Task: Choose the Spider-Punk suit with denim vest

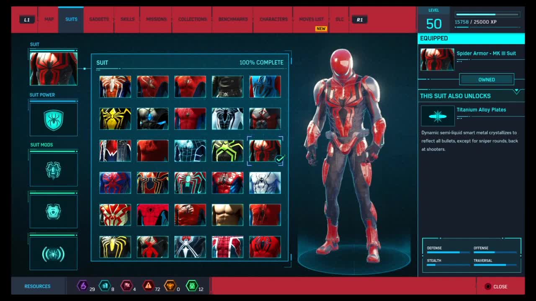Action: tap(115, 151)
